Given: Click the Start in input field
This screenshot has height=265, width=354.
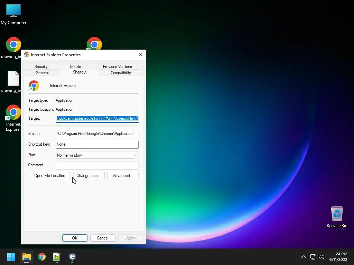Looking at the screenshot, I should [x=97, y=134].
